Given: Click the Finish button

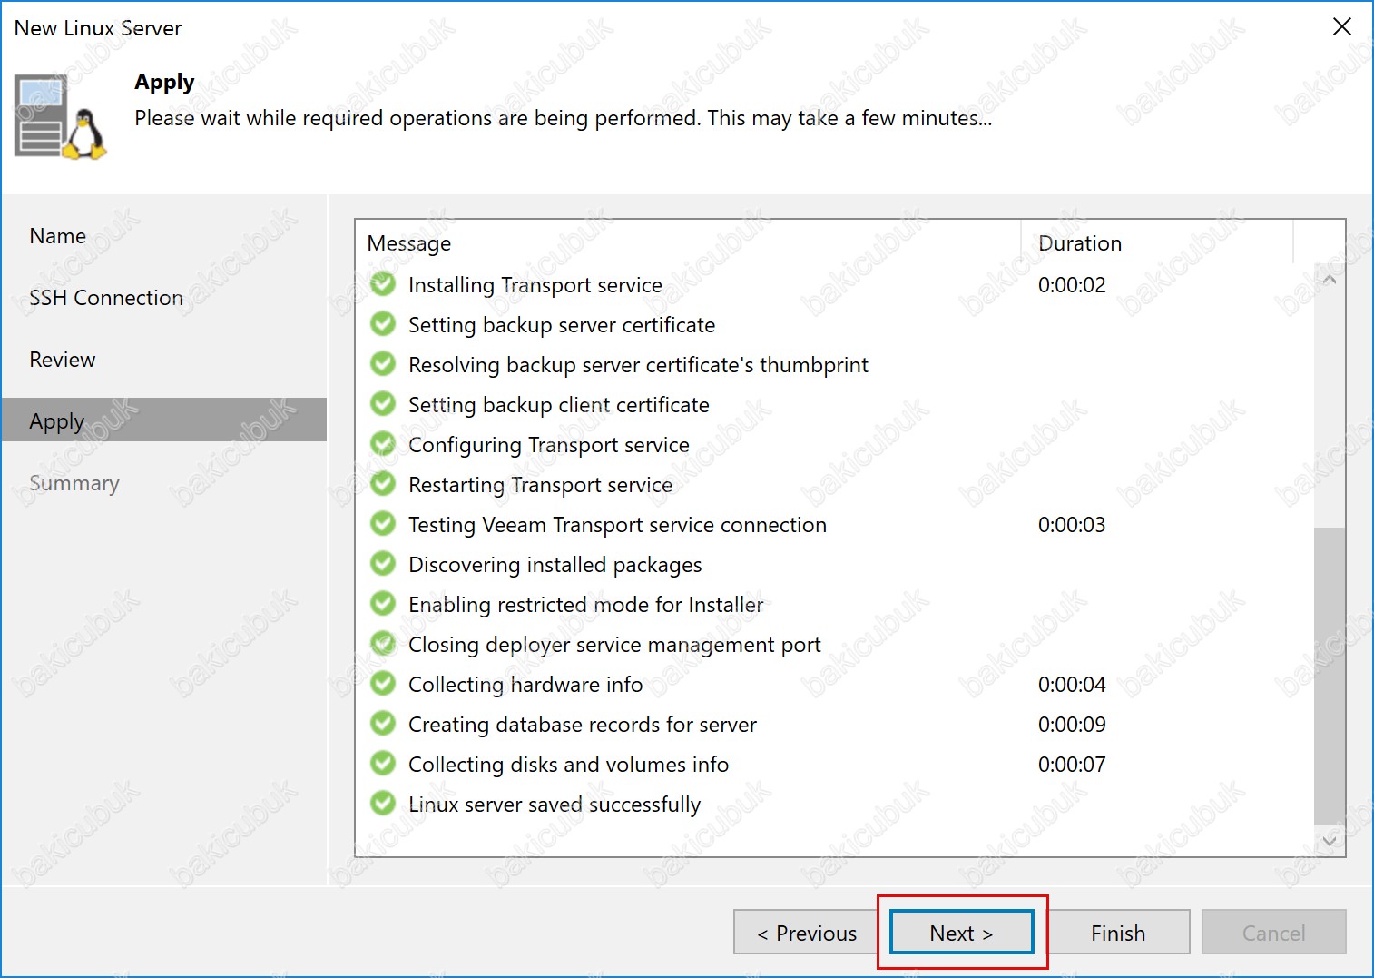Looking at the screenshot, I should pos(1118,933).
